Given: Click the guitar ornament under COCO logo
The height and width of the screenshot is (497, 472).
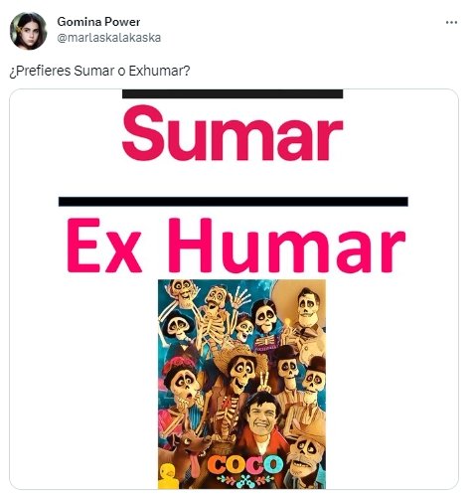Looking at the screenshot, I should pyautogui.click(x=245, y=480).
